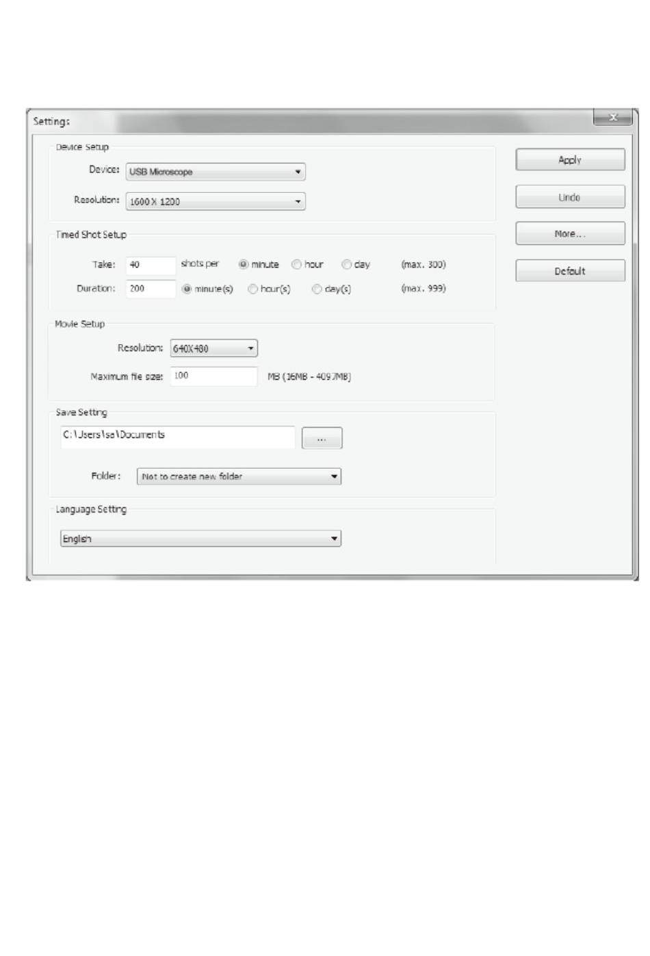Restore settings with Default button

pos(570,271)
